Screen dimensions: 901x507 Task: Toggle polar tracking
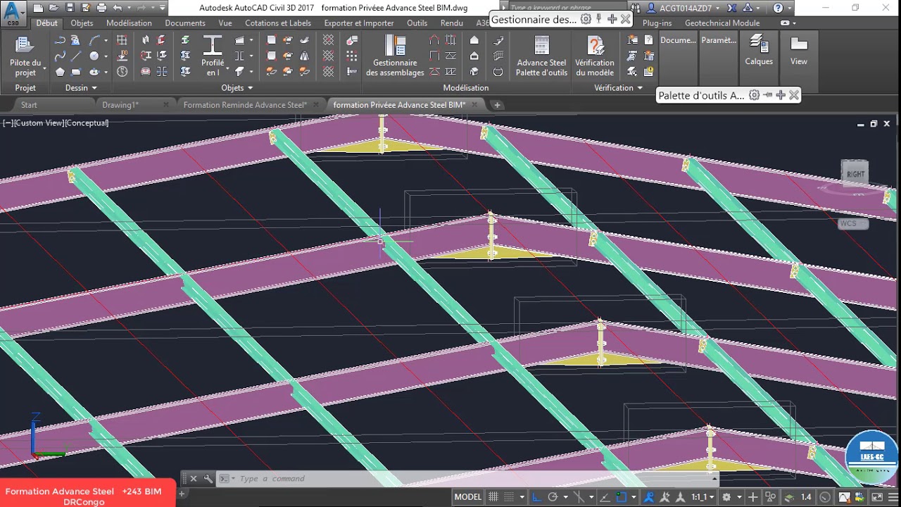click(553, 496)
